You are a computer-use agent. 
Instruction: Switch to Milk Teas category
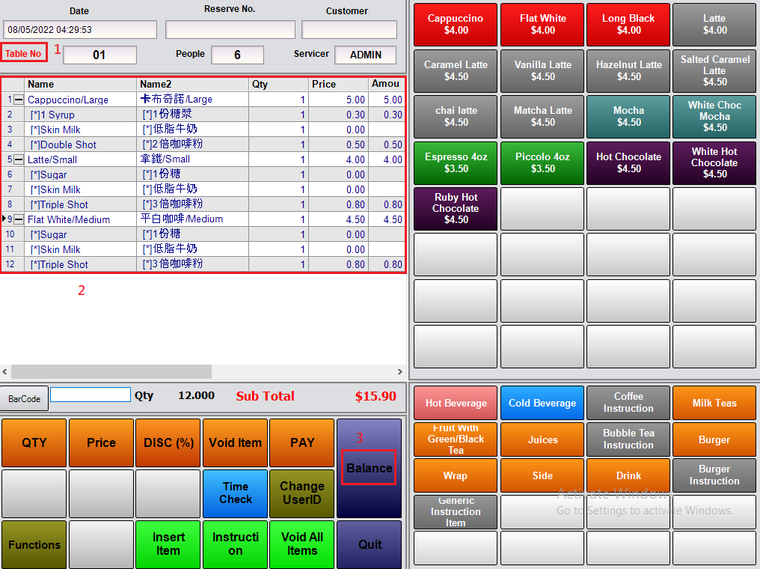pyautogui.click(x=714, y=403)
